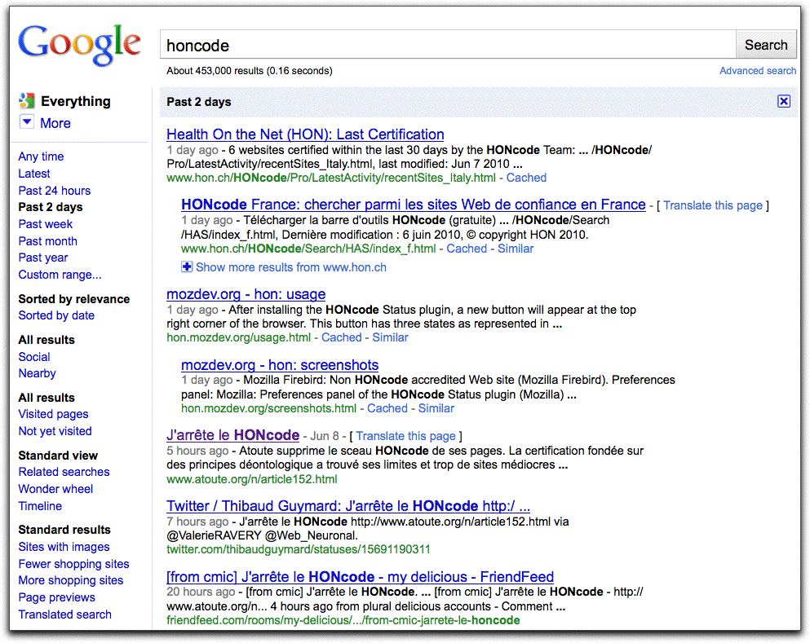
Task: Select All results above Visited pages
Action: pos(46,398)
